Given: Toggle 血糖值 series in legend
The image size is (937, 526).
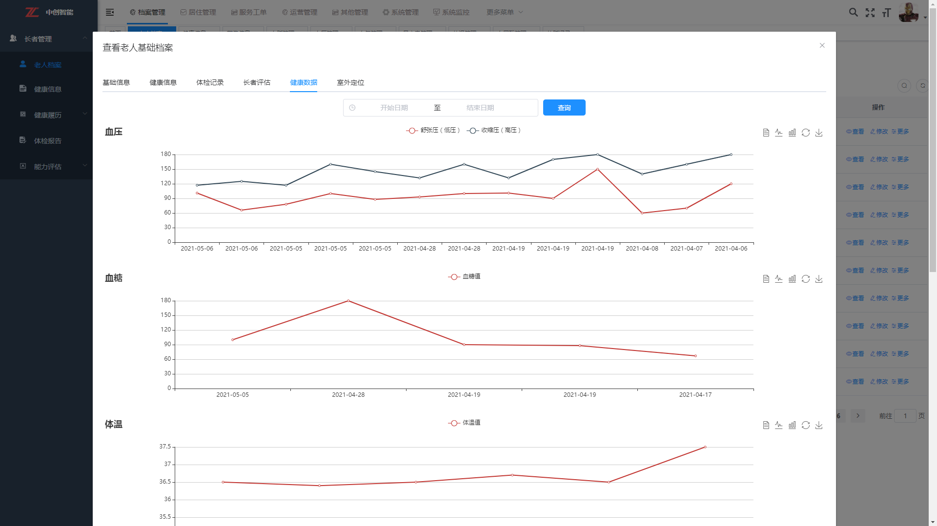Looking at the screenshot, I should [x=464, y=276].
